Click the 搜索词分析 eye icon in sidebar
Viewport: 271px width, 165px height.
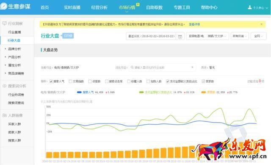(x=5, y=86)
